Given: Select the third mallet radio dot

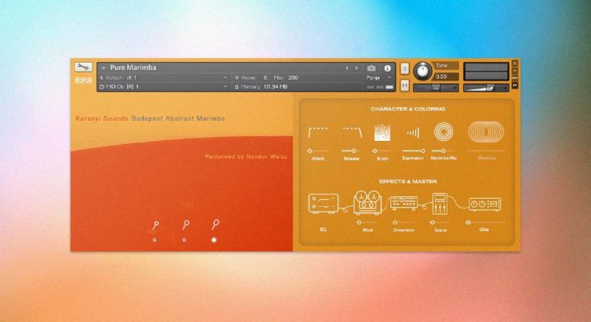Looking at the screenshot, I should (x=214, y=239).
